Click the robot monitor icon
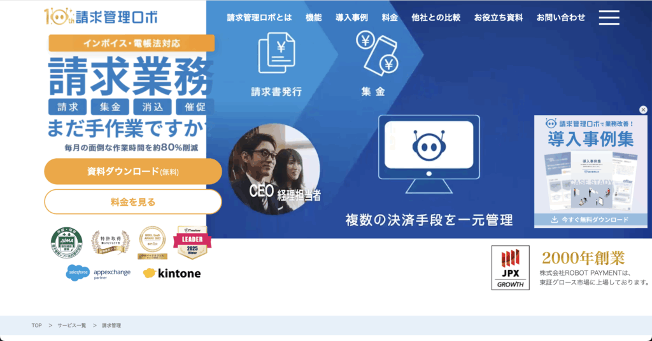Image resolution: width=652 pixels, height=341 pixels. [x=429, y=154]
